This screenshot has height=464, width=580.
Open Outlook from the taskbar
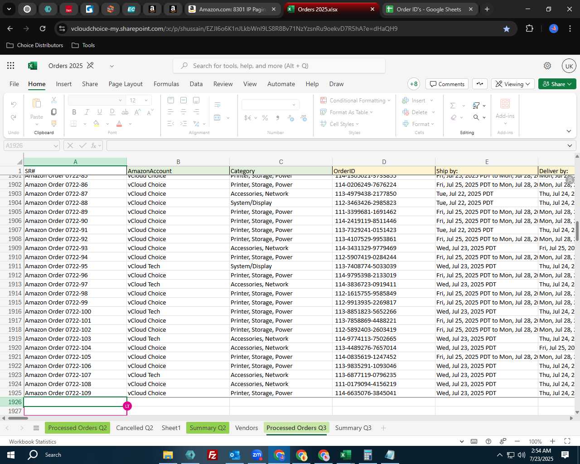pos(235,455)
